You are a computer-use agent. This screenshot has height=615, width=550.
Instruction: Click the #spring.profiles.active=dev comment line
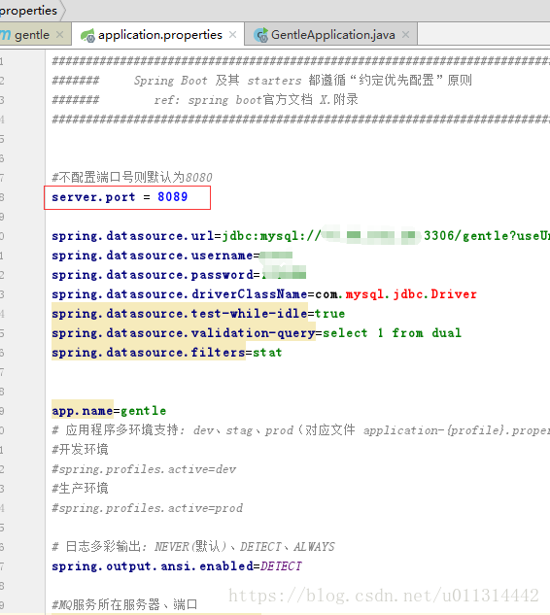144,469
